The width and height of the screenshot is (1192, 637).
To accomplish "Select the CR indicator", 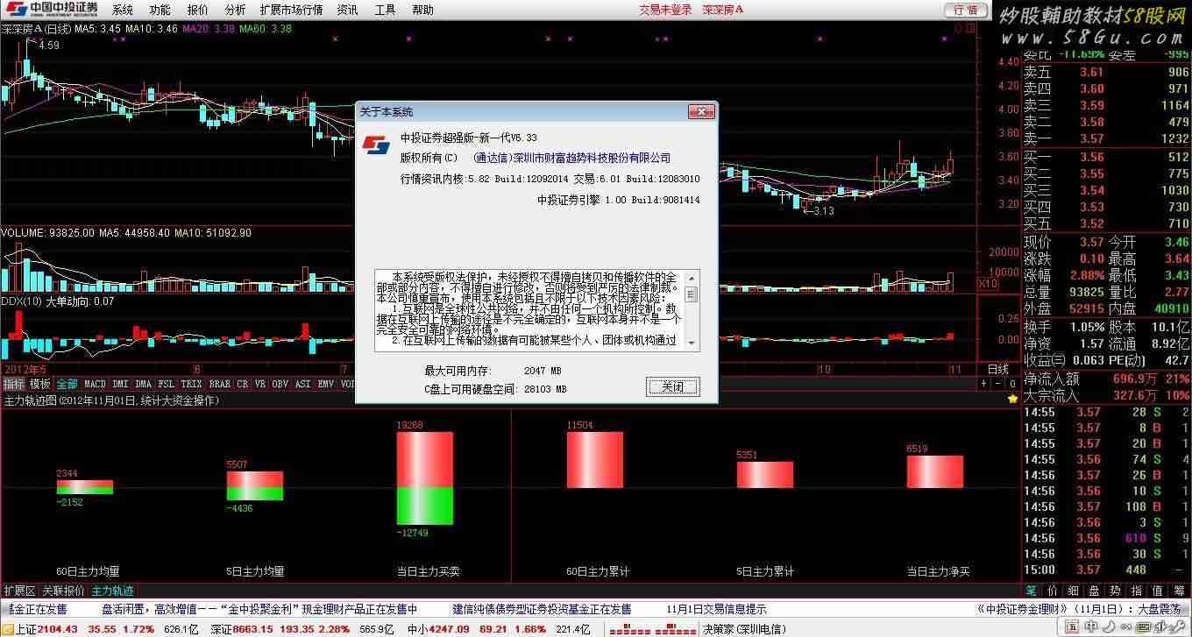I will (x=243, y=384).
